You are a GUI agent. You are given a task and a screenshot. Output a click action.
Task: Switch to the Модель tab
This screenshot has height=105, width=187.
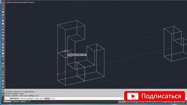8,101
